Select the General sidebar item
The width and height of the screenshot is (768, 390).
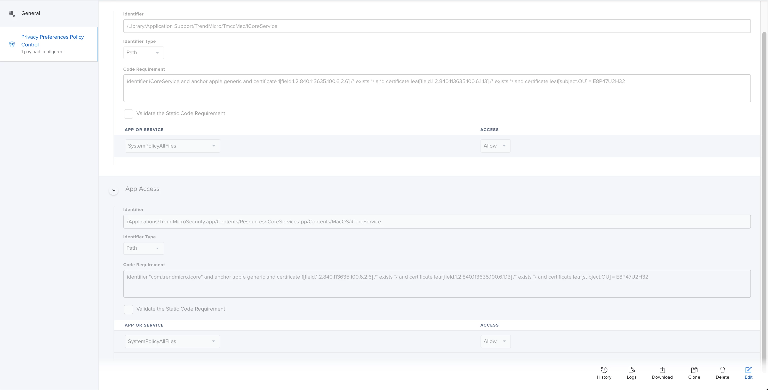coord(30,13)
